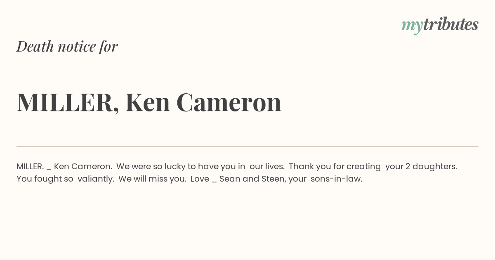This screenshot has width=495, height=260.
Task: Click "Cameron" in the large title
Action: click(x=229, y=102)
